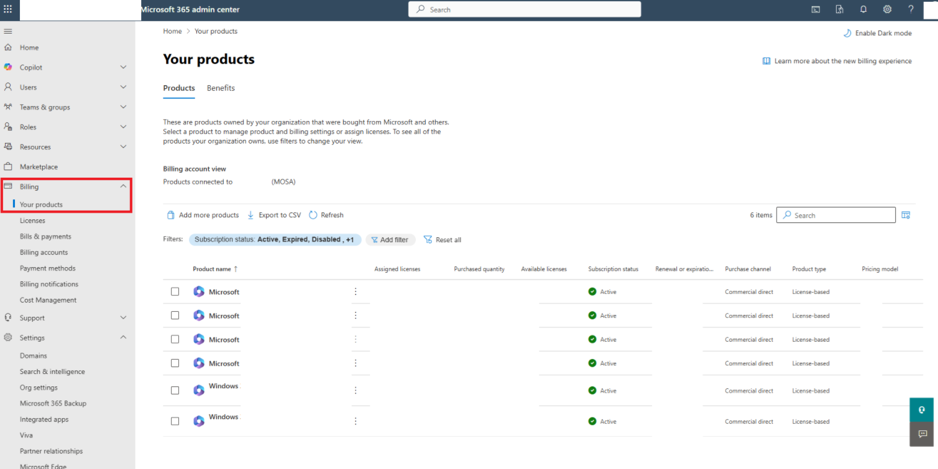Image resolution: width=938 pixels, height=469 pixels.
Task: Click the Marketplace bag icon
Action: click(8, 166)
